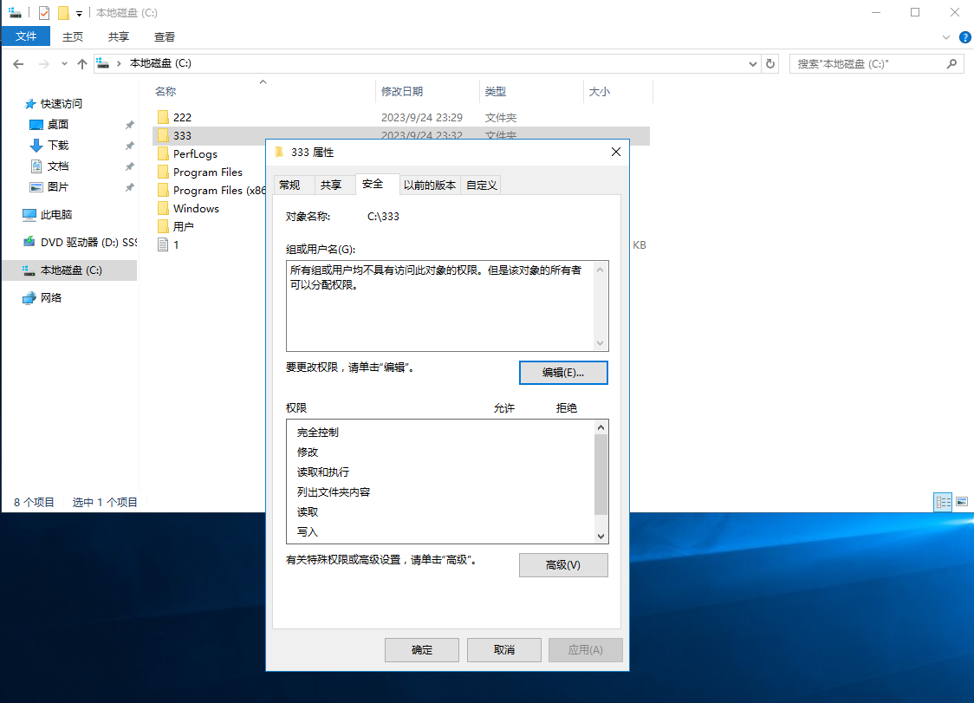Open the quick access toolbar customize arrow
974x703 pixels.
pos(79,13)
